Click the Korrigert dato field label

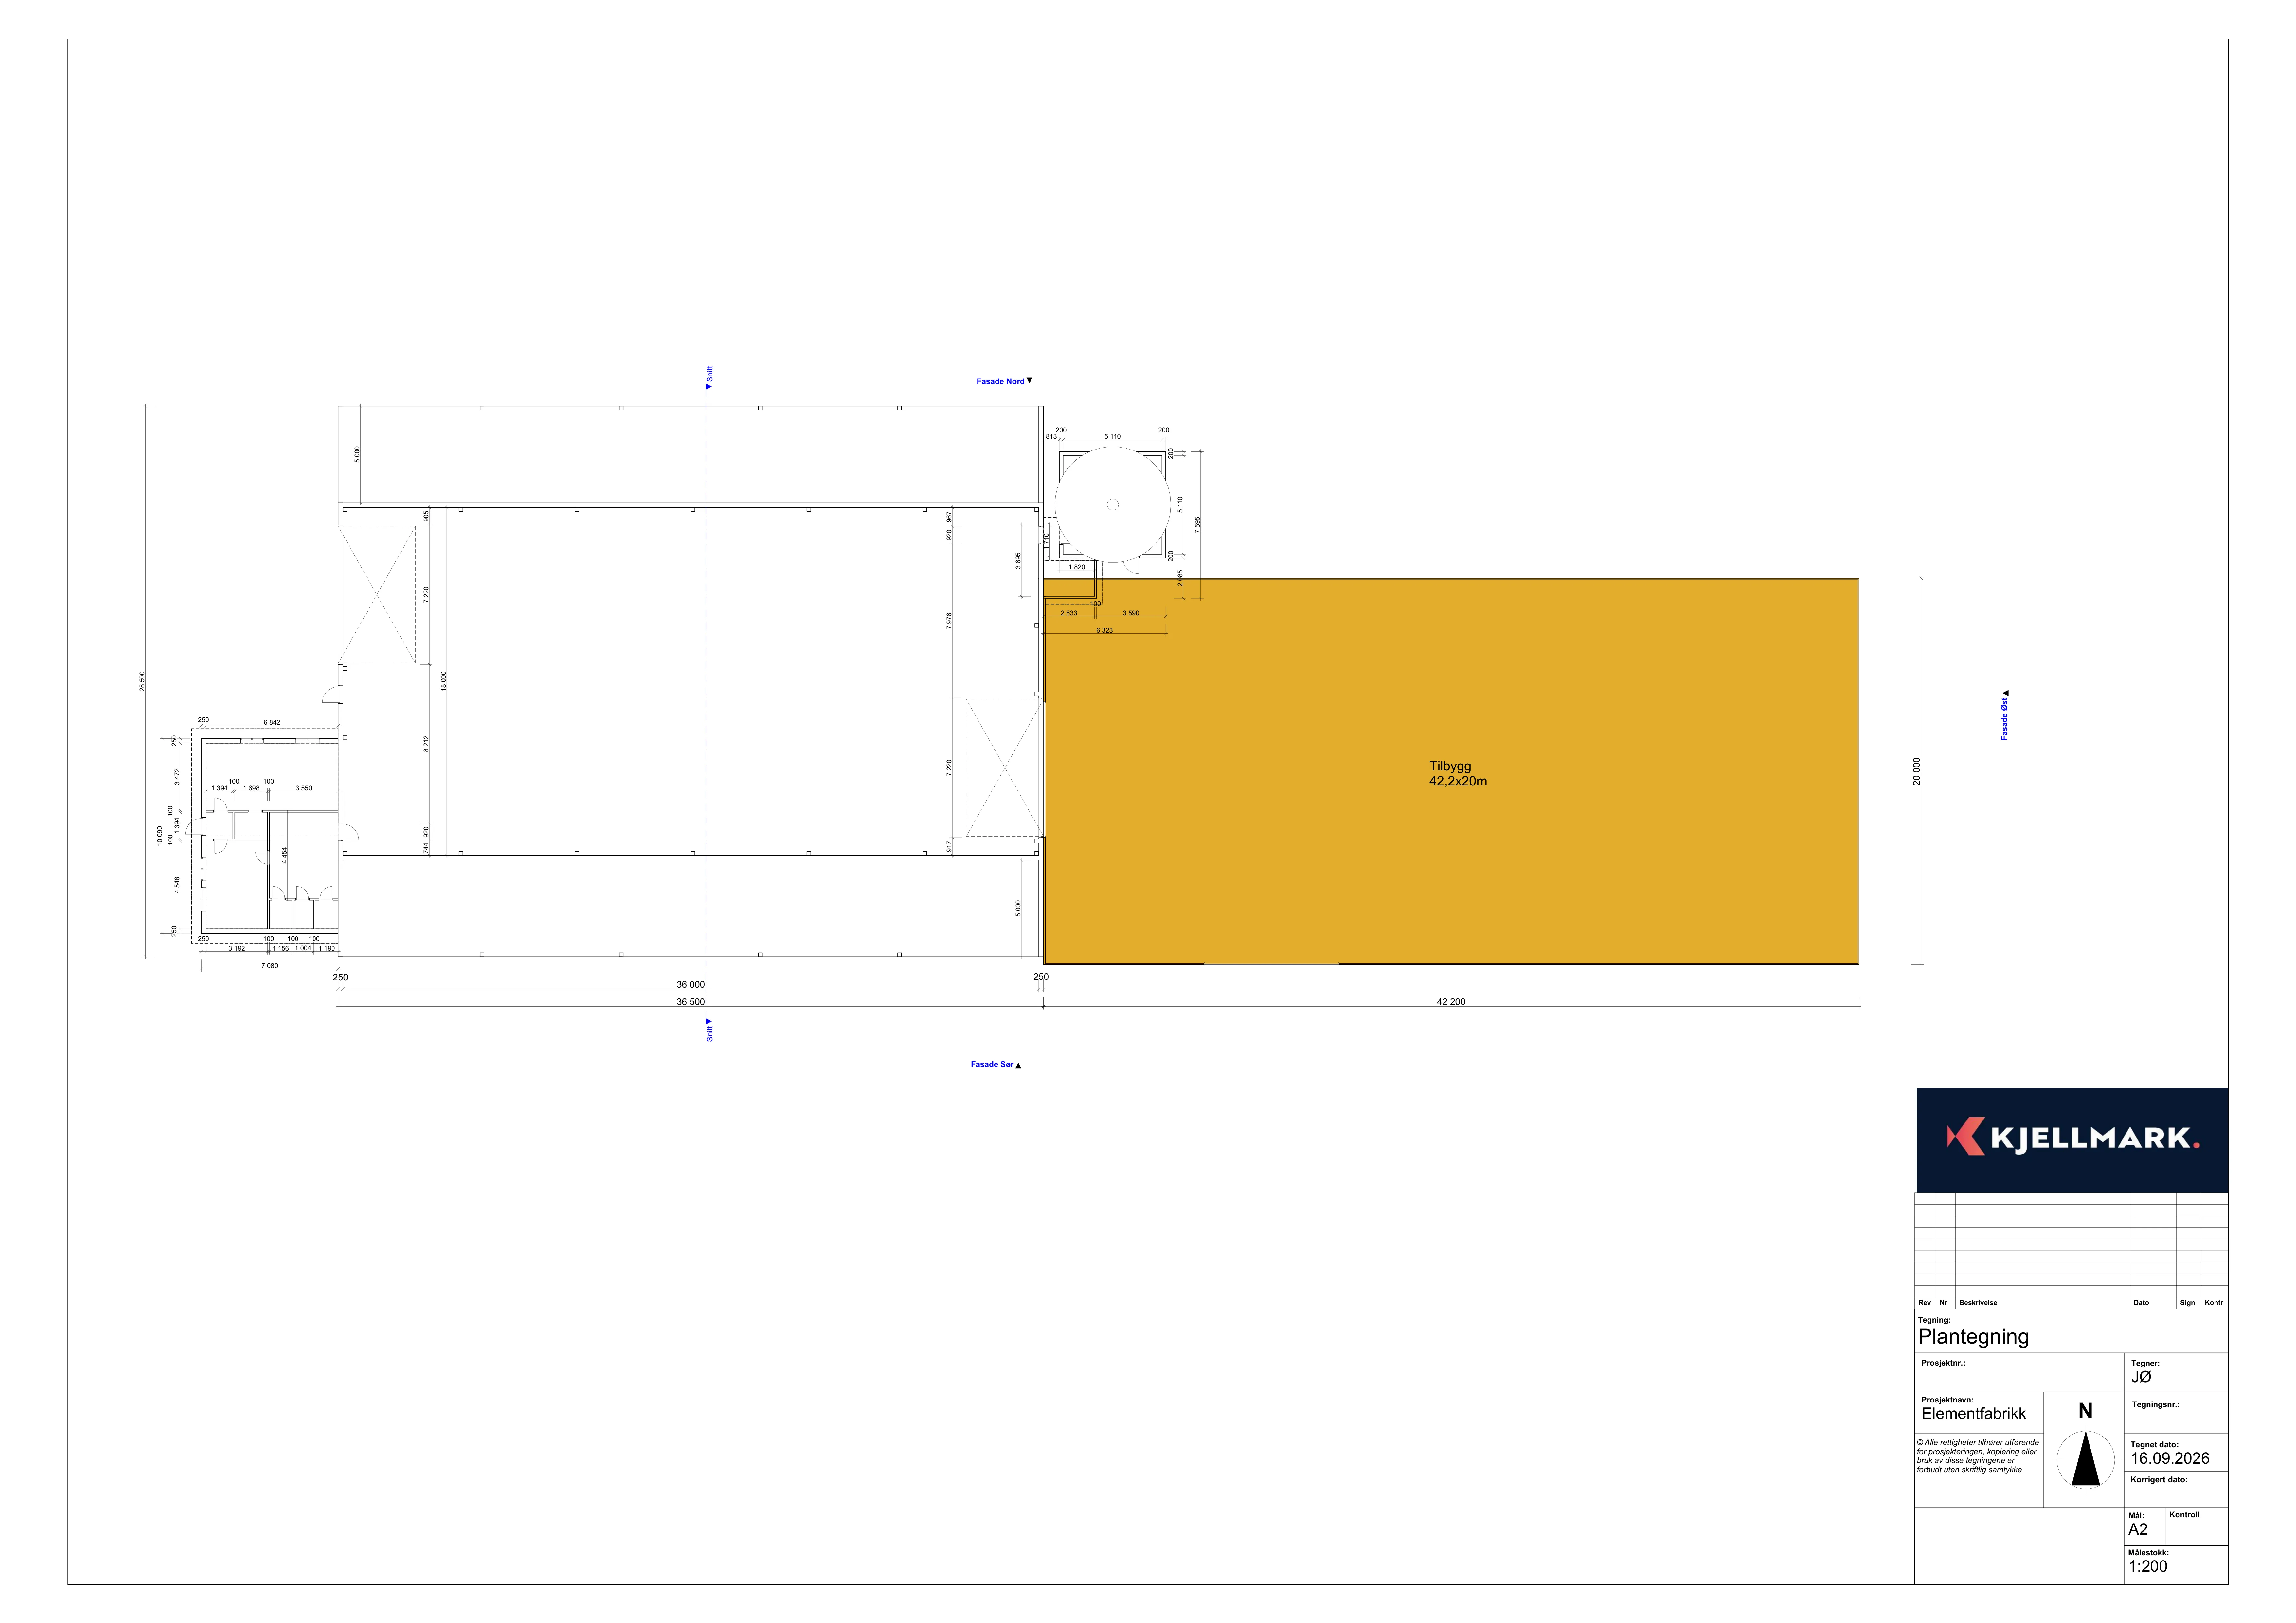2159,1480
